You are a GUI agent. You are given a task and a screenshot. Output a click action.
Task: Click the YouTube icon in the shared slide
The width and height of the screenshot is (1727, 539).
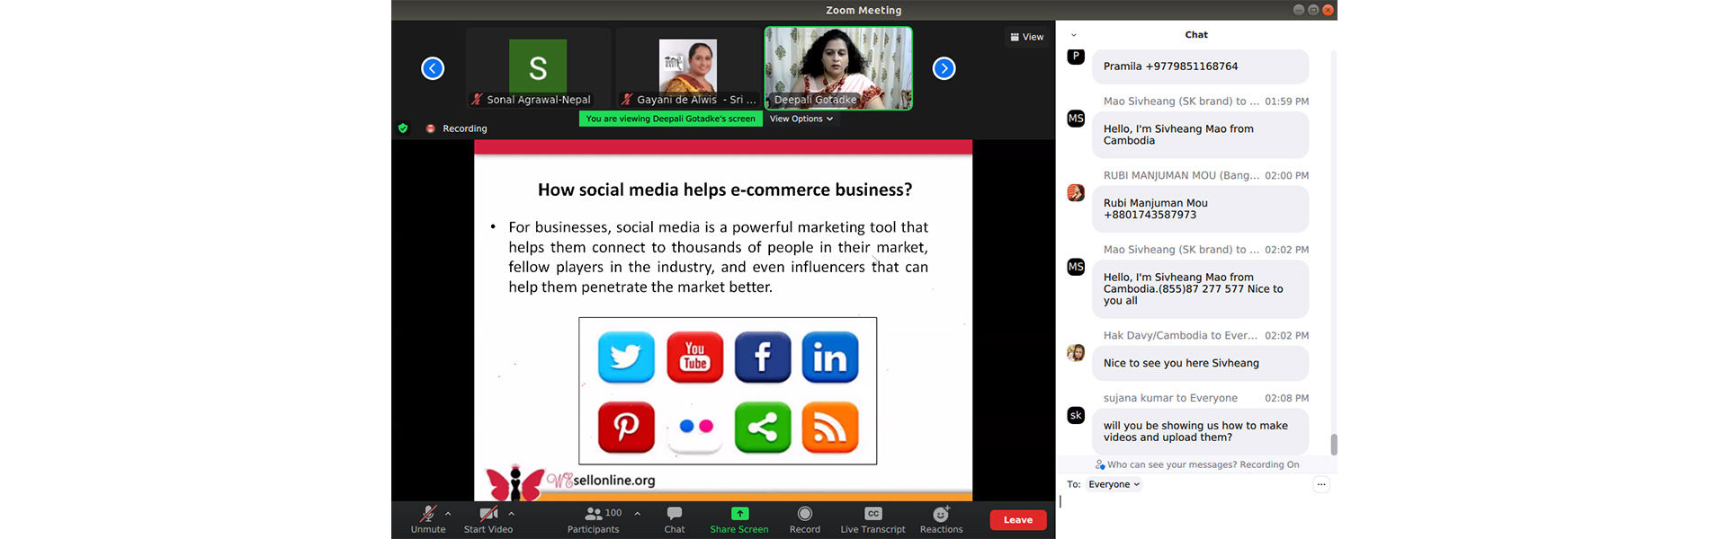coord(694,357)
